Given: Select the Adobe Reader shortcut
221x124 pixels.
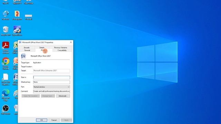Looking at the screenshot, I should coord(6,48).
